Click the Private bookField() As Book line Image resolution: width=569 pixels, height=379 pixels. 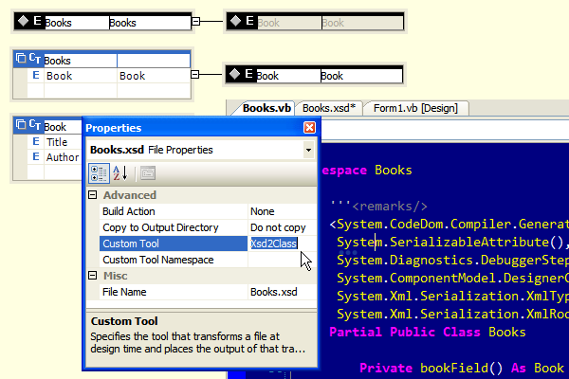462,368
